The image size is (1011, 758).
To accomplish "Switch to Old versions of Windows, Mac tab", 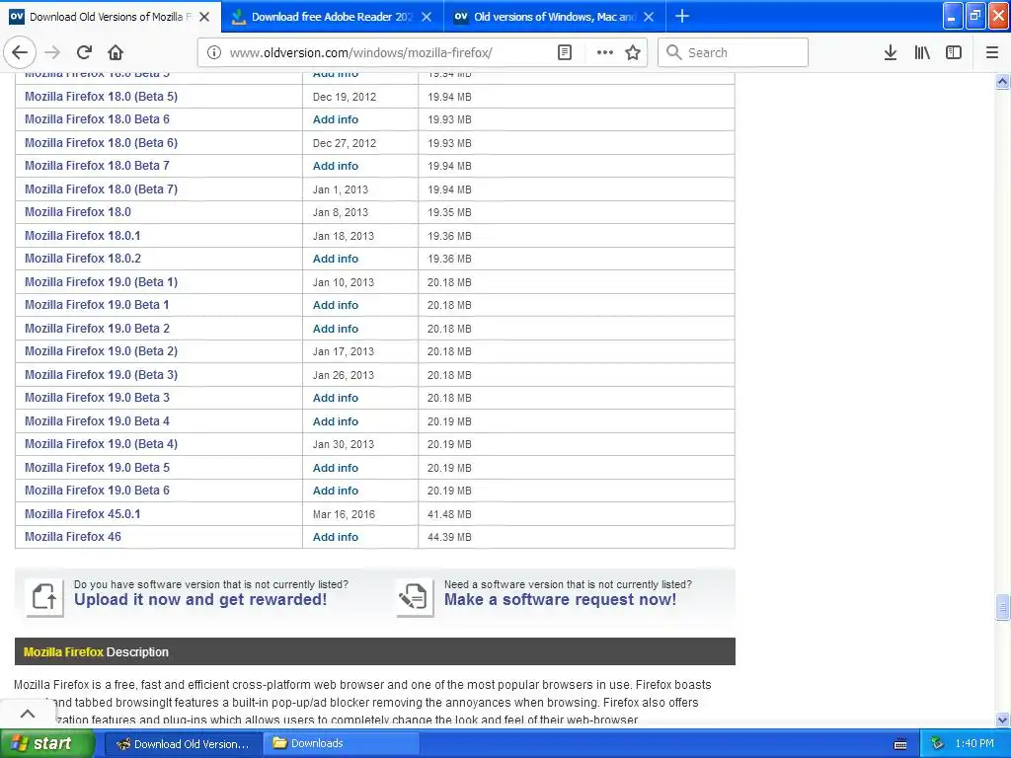I will (555, 17).
